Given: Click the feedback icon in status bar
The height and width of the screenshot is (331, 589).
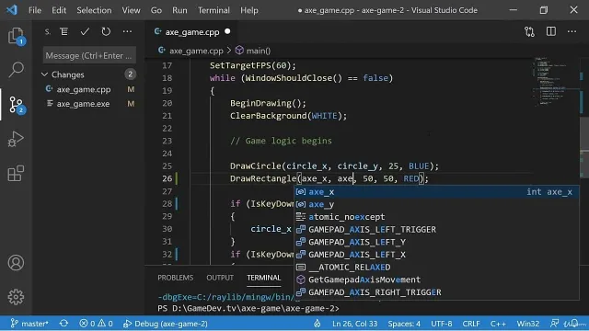Looking at the screenshot, I should (x=554, y=324).
